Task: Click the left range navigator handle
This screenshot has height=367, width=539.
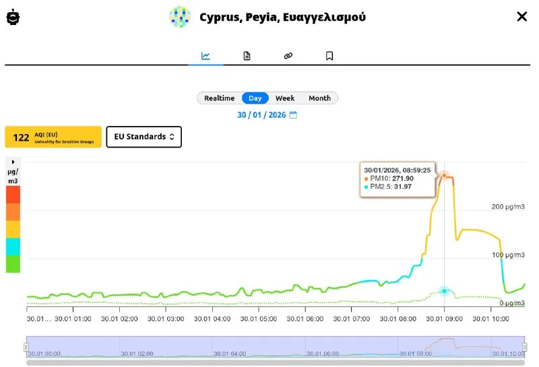Action: [27, 347]
